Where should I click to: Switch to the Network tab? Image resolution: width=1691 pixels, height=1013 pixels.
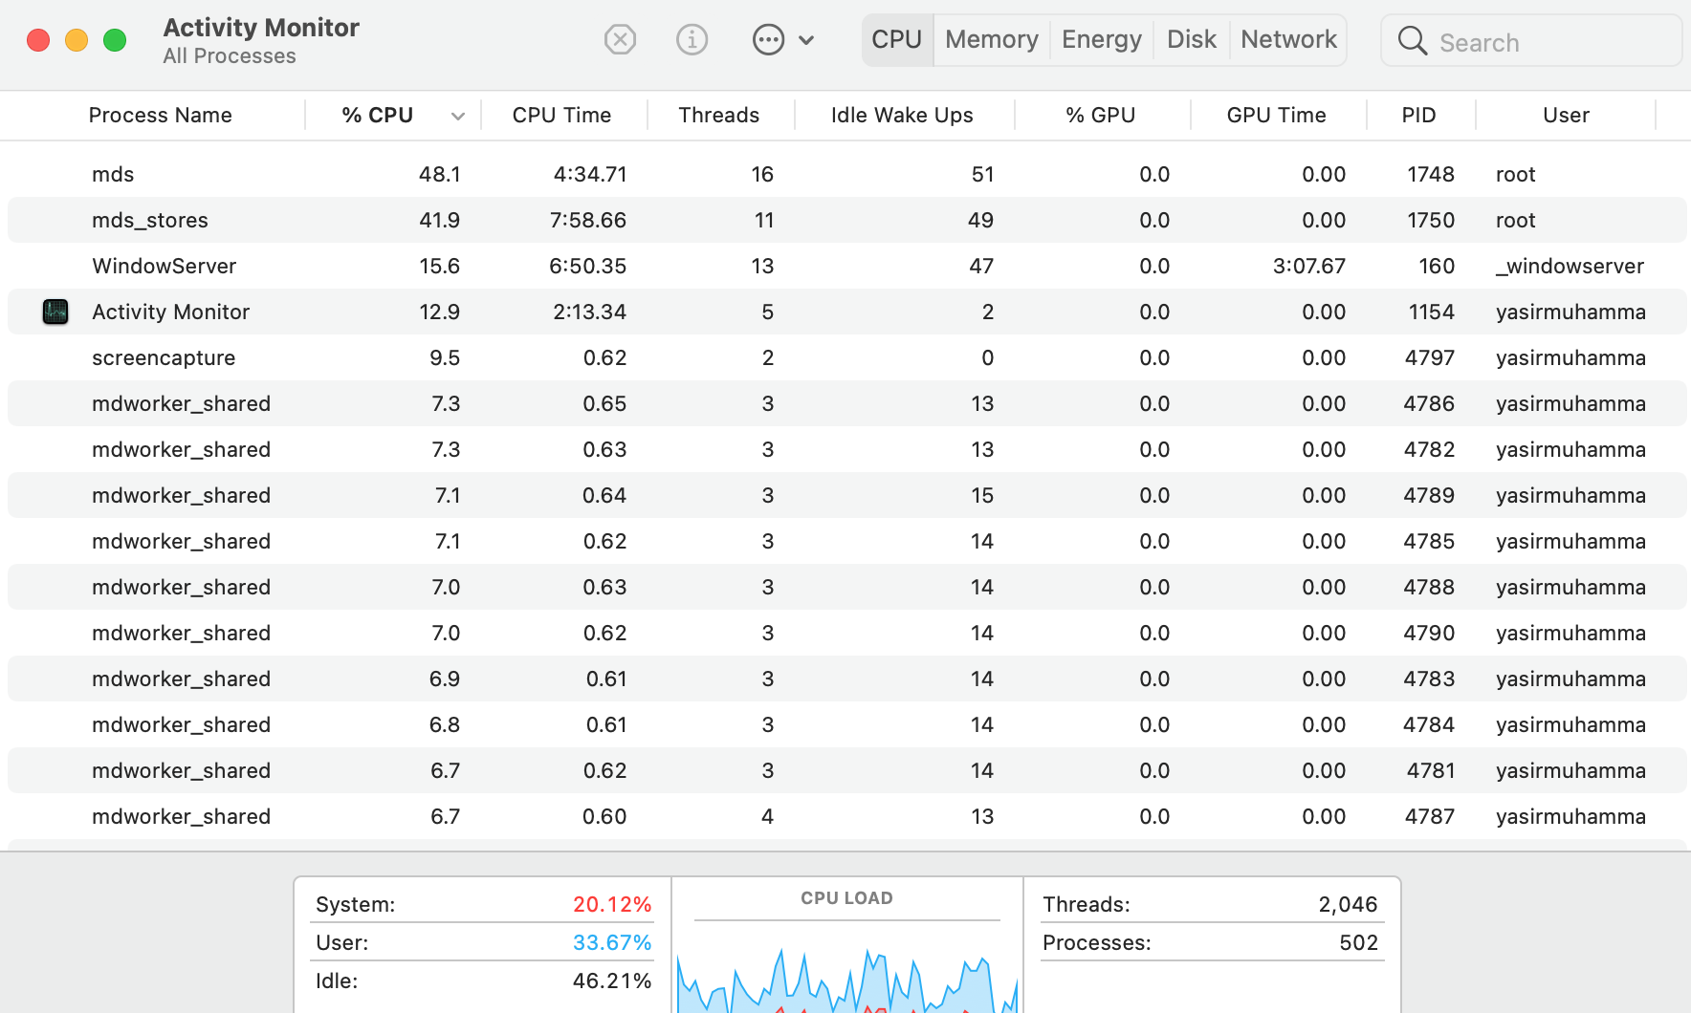1288,40
